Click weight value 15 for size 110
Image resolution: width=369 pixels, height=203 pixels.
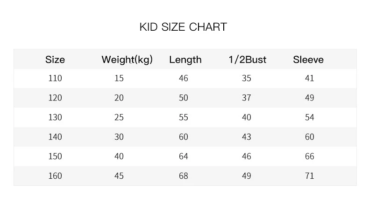119,78
